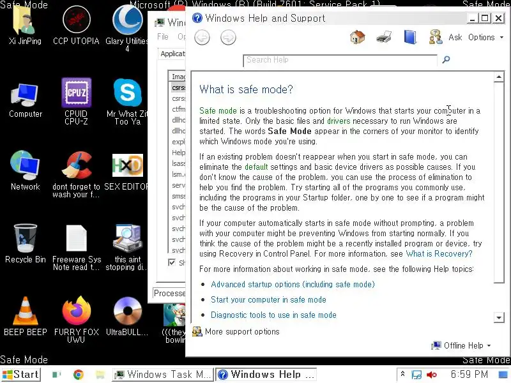Open Advanced startup options link
The image size is (511, 383).
(x=293, y=284)
